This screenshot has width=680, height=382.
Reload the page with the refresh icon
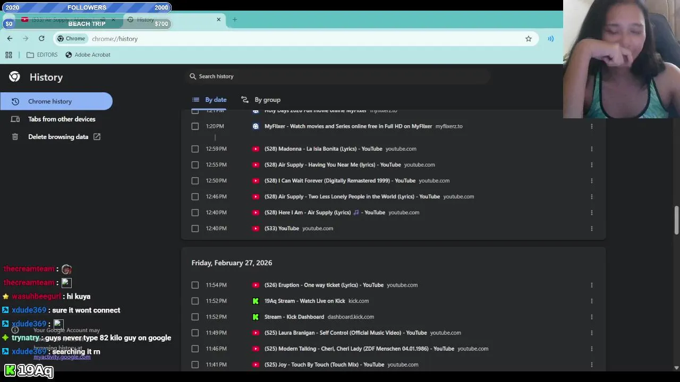tap(41, 38)
